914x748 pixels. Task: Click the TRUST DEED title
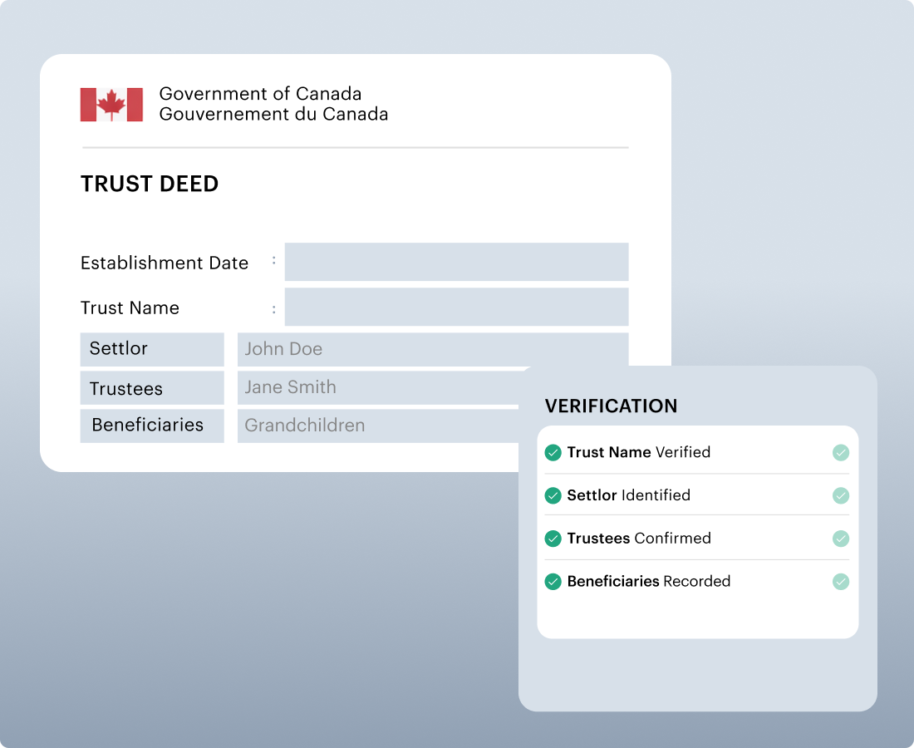click(150, 185)
